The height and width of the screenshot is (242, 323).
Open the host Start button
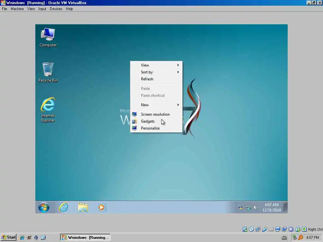(9, 237)
